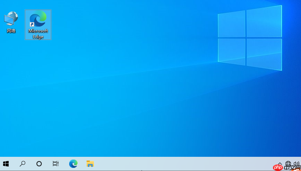Select the 网络 desktop icon
This screenshot has height=171, width=301.
click(11, 22)
